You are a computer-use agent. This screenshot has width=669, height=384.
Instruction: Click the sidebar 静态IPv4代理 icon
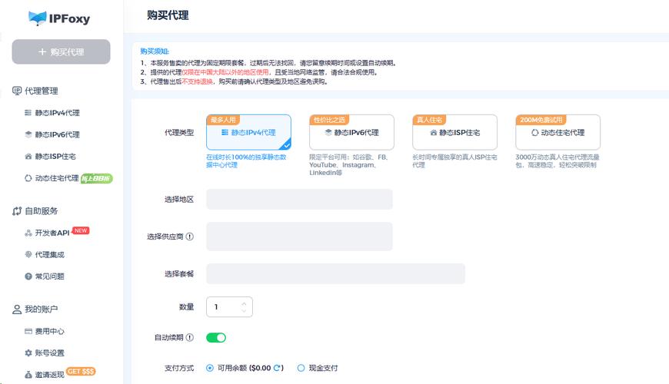[28, 113]
